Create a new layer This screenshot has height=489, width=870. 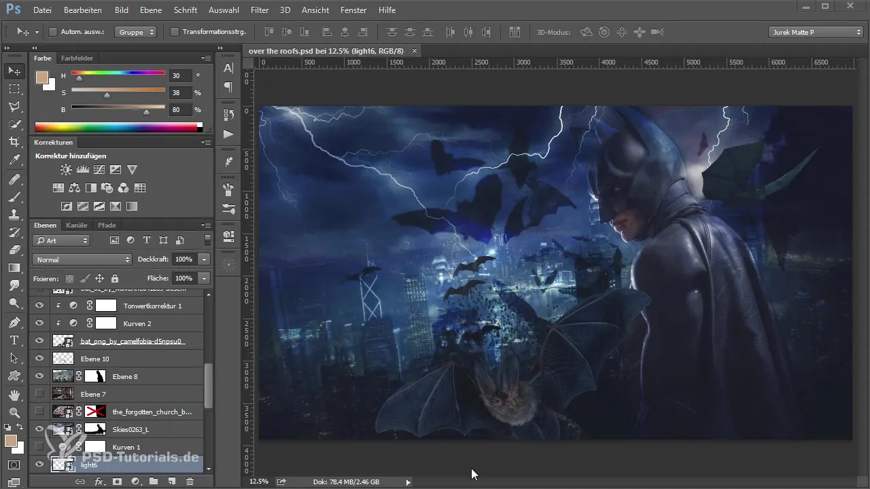point(172,481)
